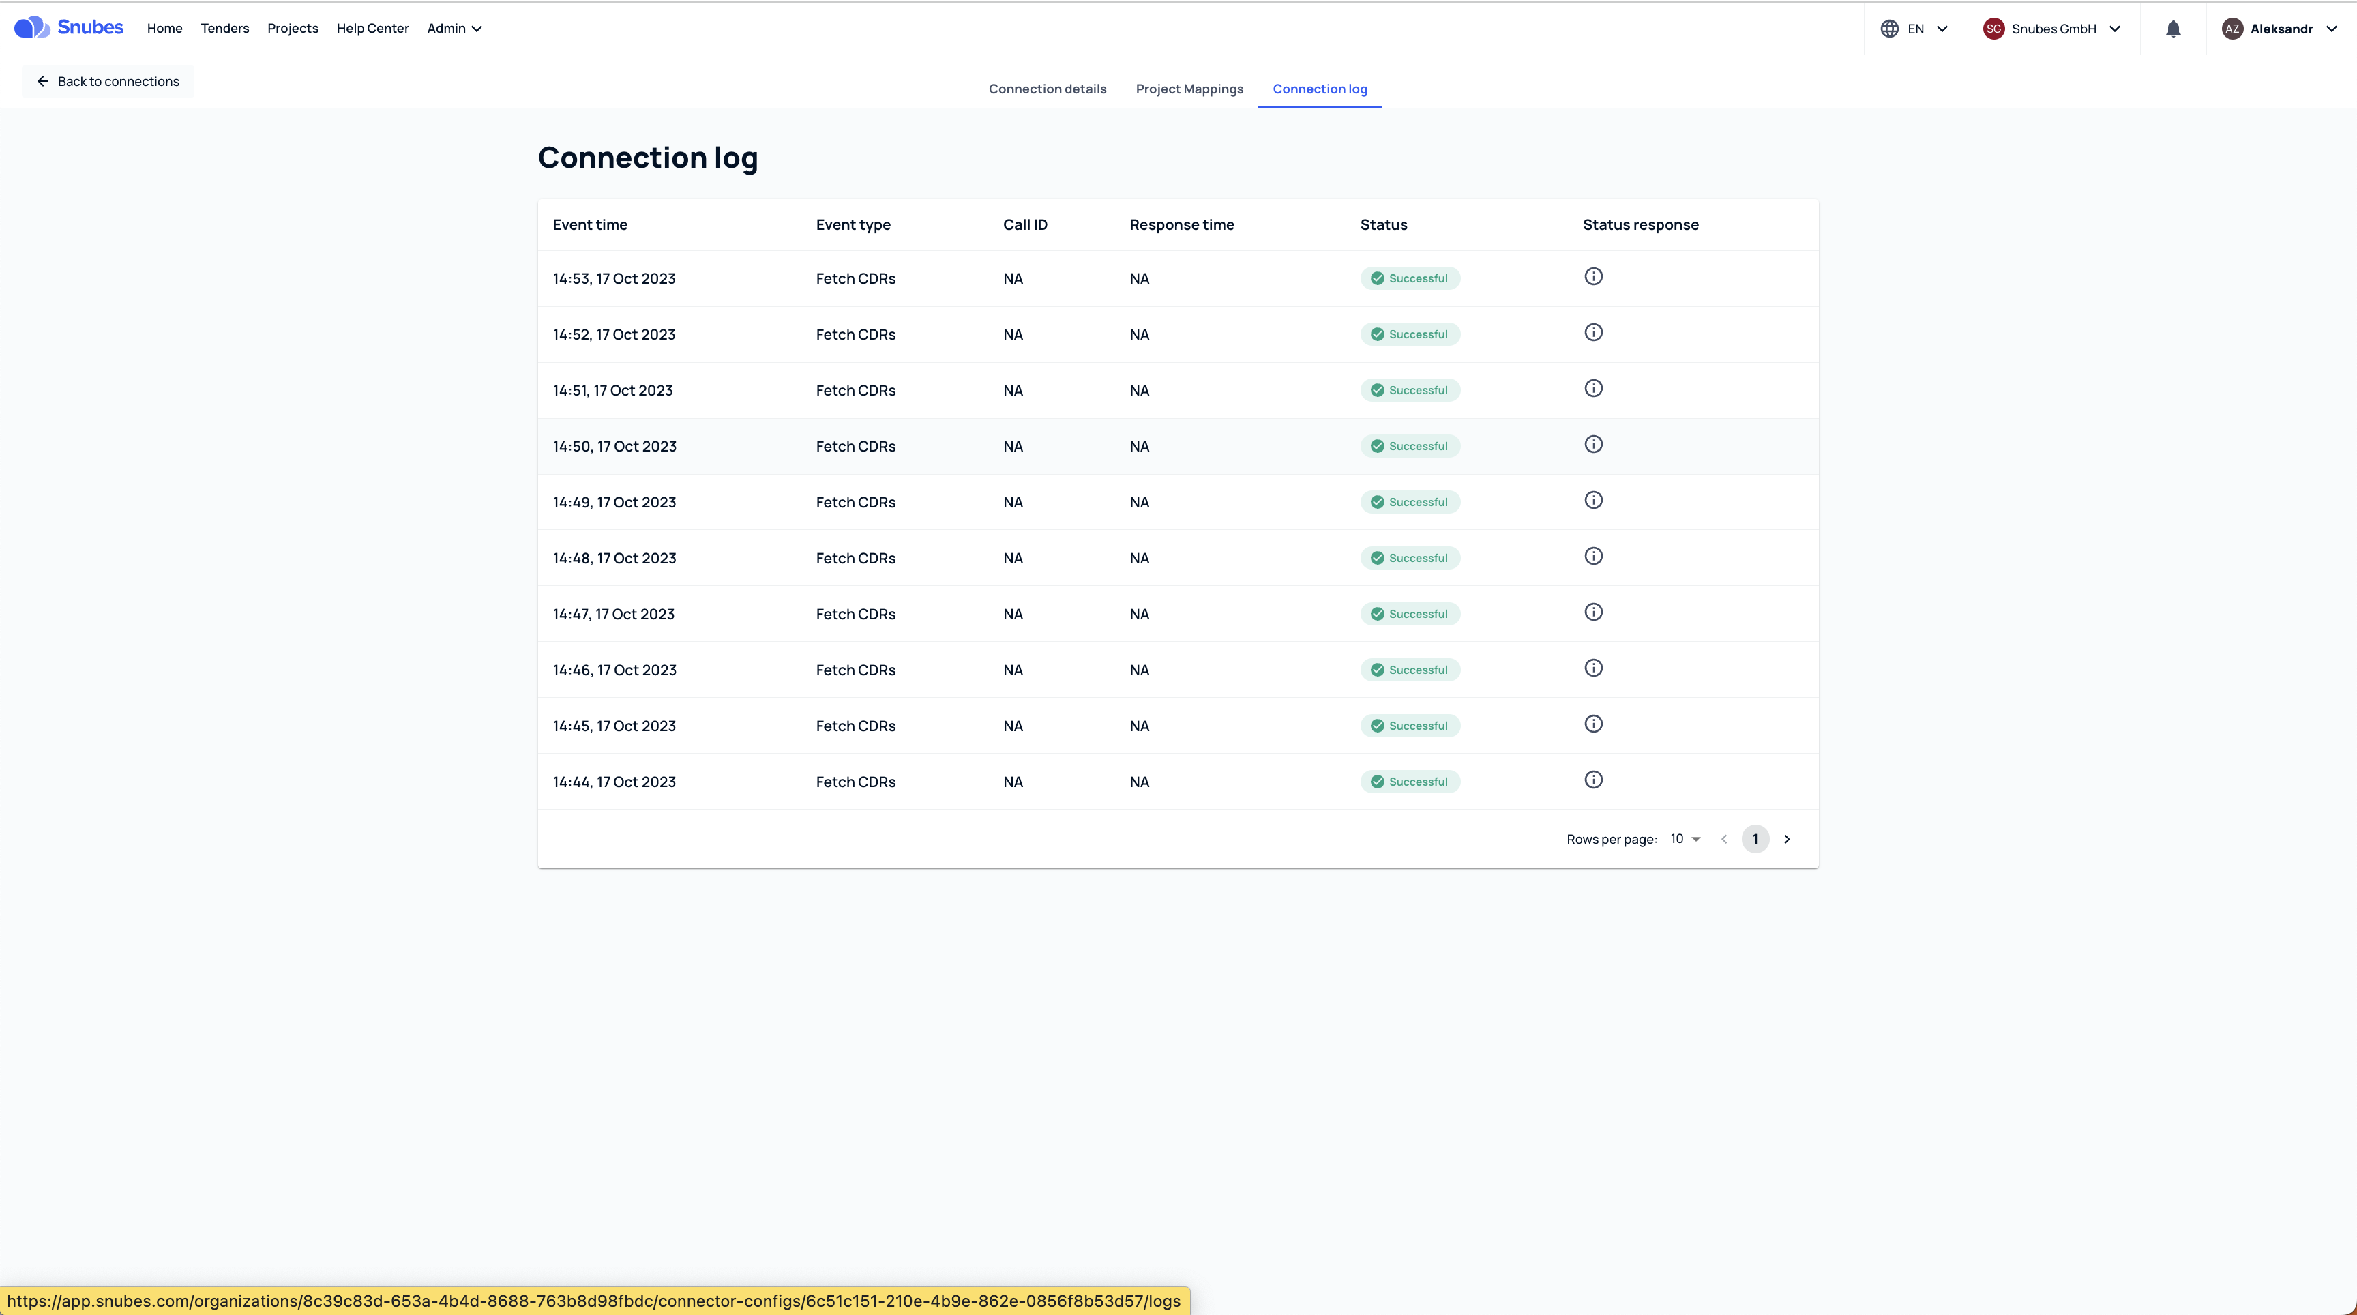Click the Snubes logo
This screenshot has height=1315, width=2357.
pos(69,27)
